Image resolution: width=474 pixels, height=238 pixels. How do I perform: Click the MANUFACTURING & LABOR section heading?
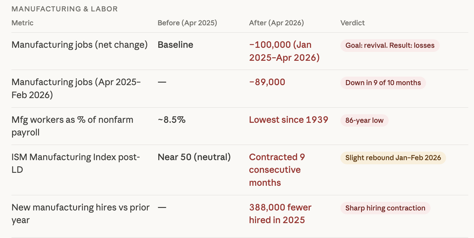(x=64, y=9)
